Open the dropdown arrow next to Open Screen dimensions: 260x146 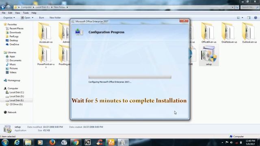click(32, 17)
